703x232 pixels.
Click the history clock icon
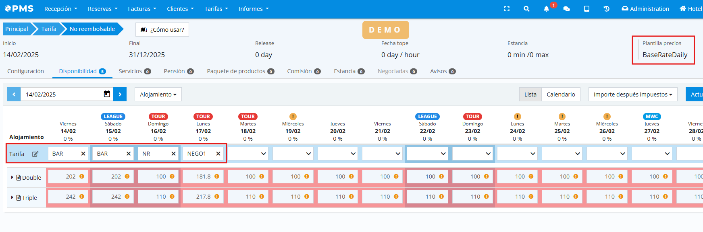click(606, 9)
